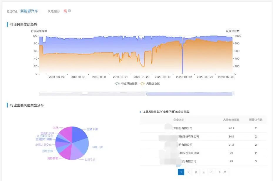Click the 预警信号数 column header
This screenshot has width=273, height=181.
[x=256, y=120]
